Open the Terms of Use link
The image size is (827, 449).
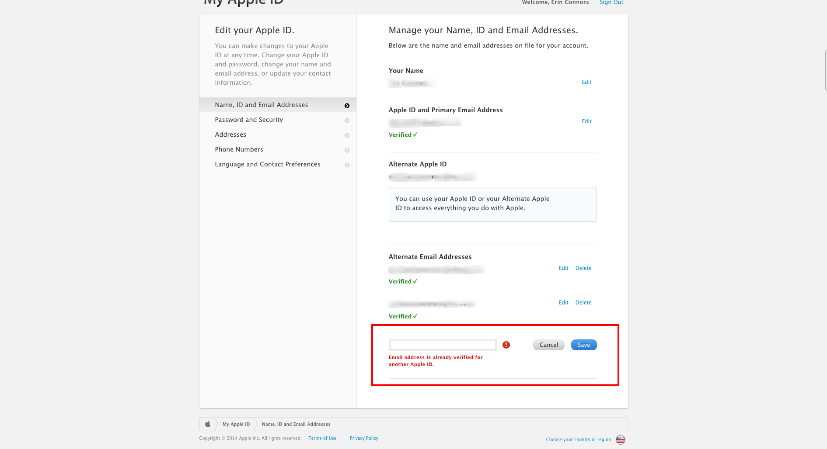[322, 438]
